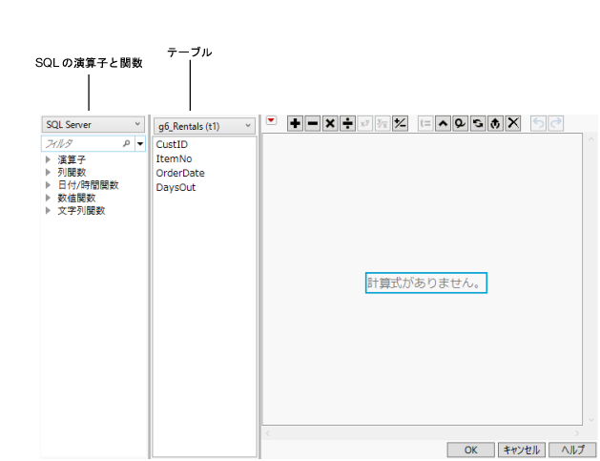Screen dimensions: 600x461
Task: Expand the 演算子 category
Action: [x=48, y=159]
